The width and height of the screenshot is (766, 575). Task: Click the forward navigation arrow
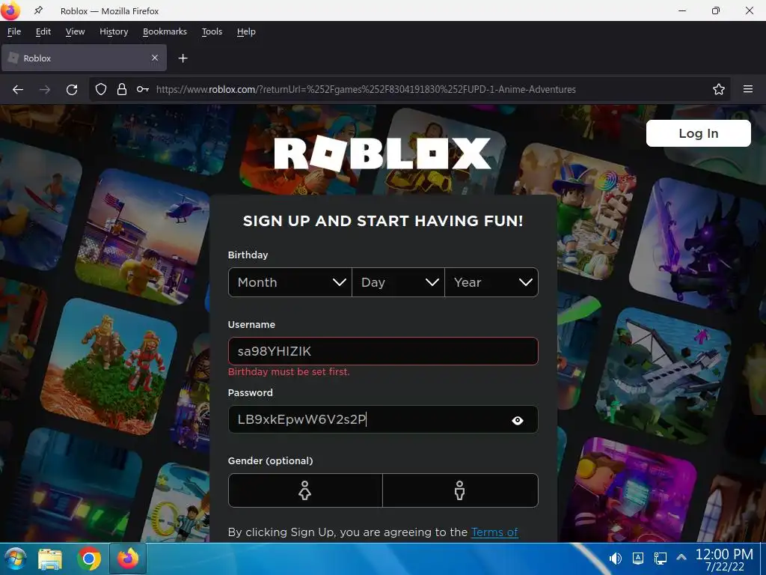(45, 90)
